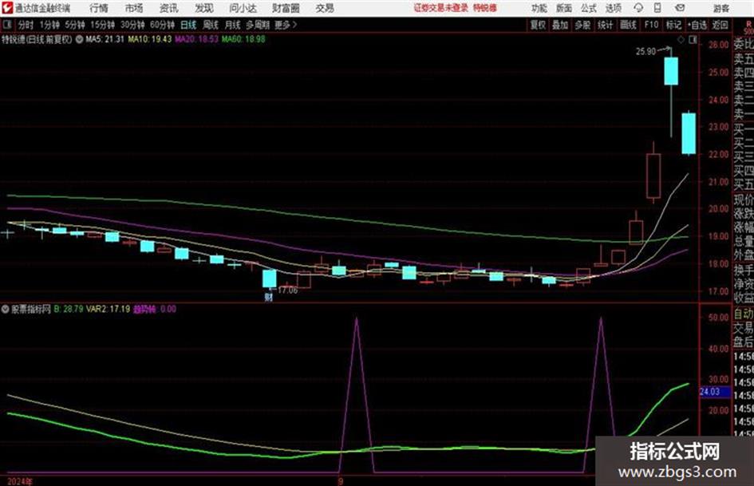Open the 选项 menu

(613, 8)
